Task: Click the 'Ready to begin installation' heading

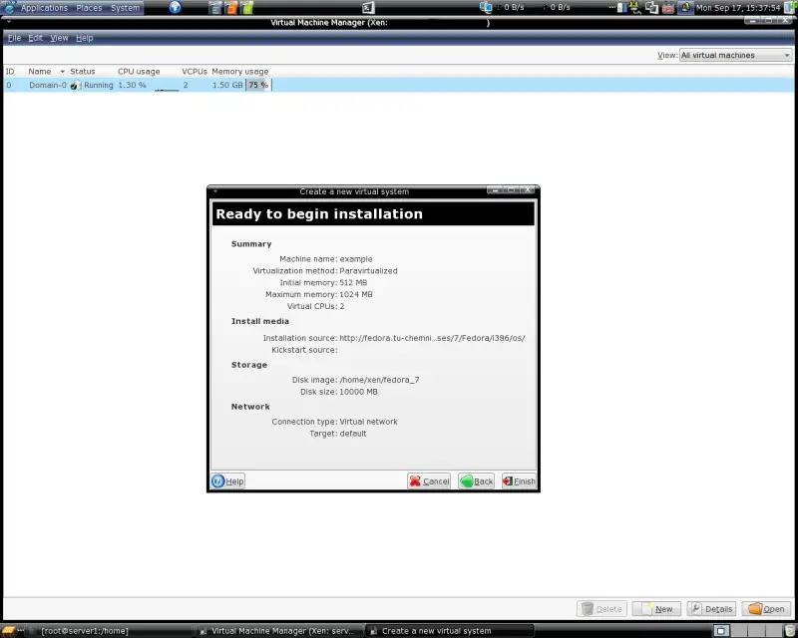Action: coord(319,213)
